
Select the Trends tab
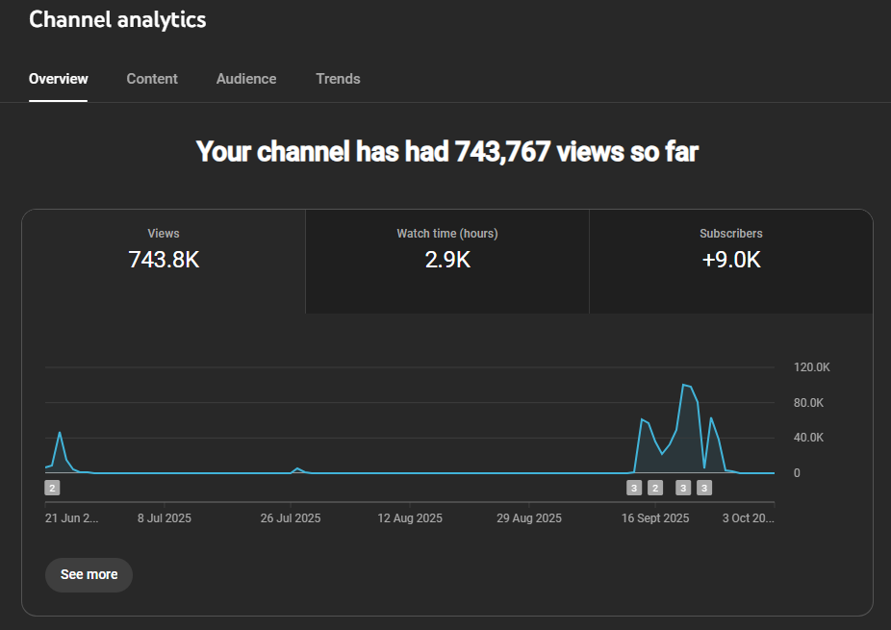tap(338, 79)
